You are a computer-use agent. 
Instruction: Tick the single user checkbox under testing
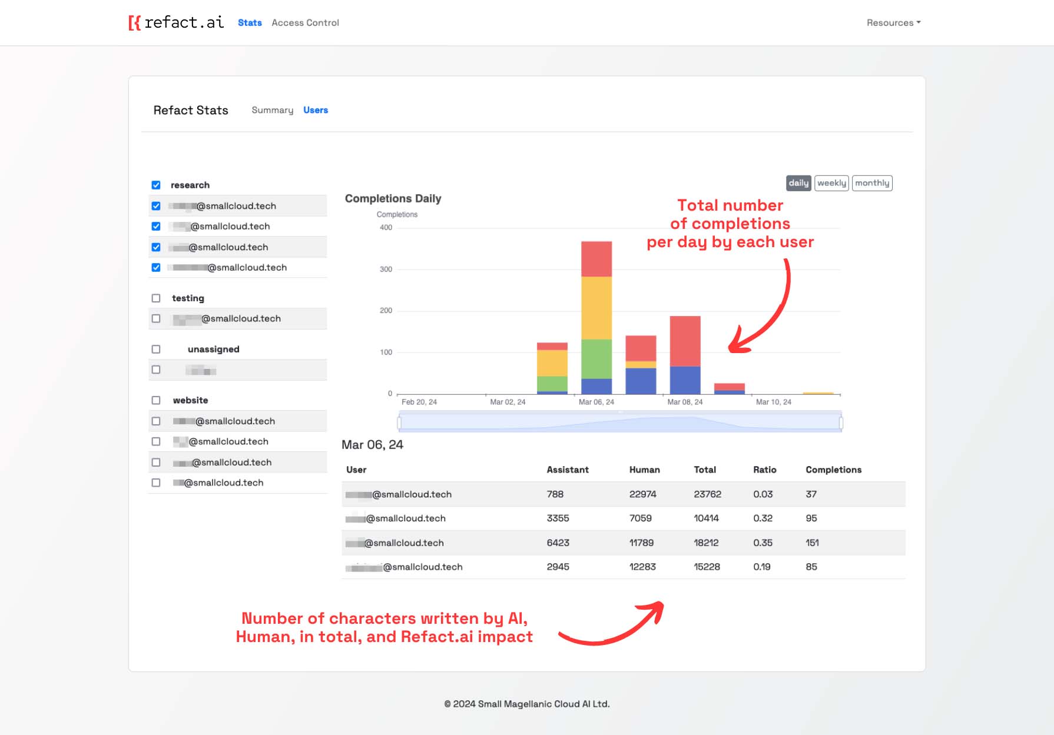(x=156, y=318)
